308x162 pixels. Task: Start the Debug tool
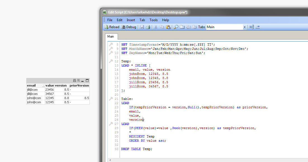pyautogui.click(x=129, y=27)
